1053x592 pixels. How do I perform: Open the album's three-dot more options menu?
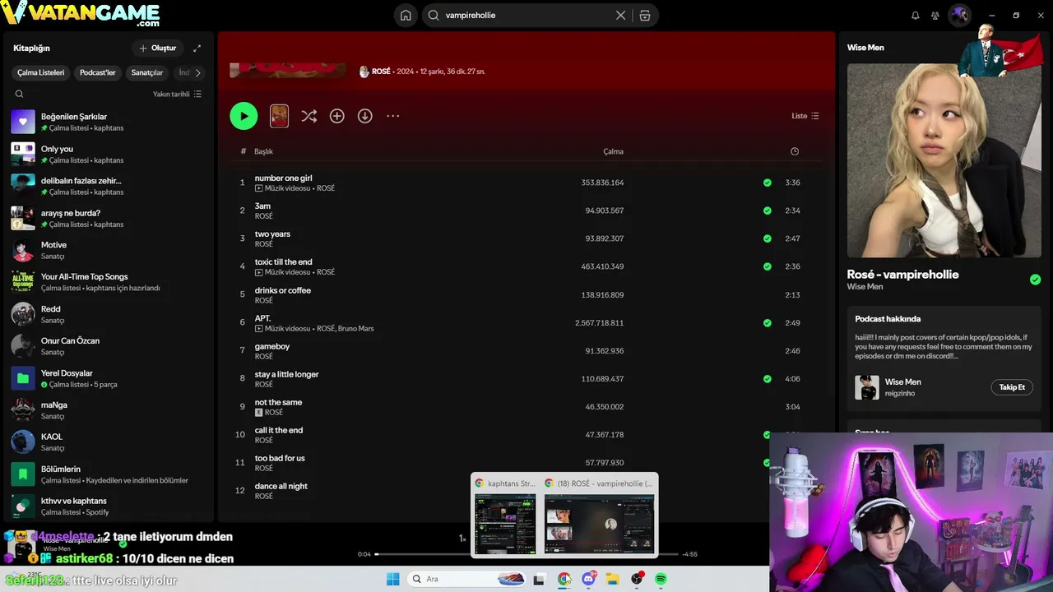pos(393,116)
